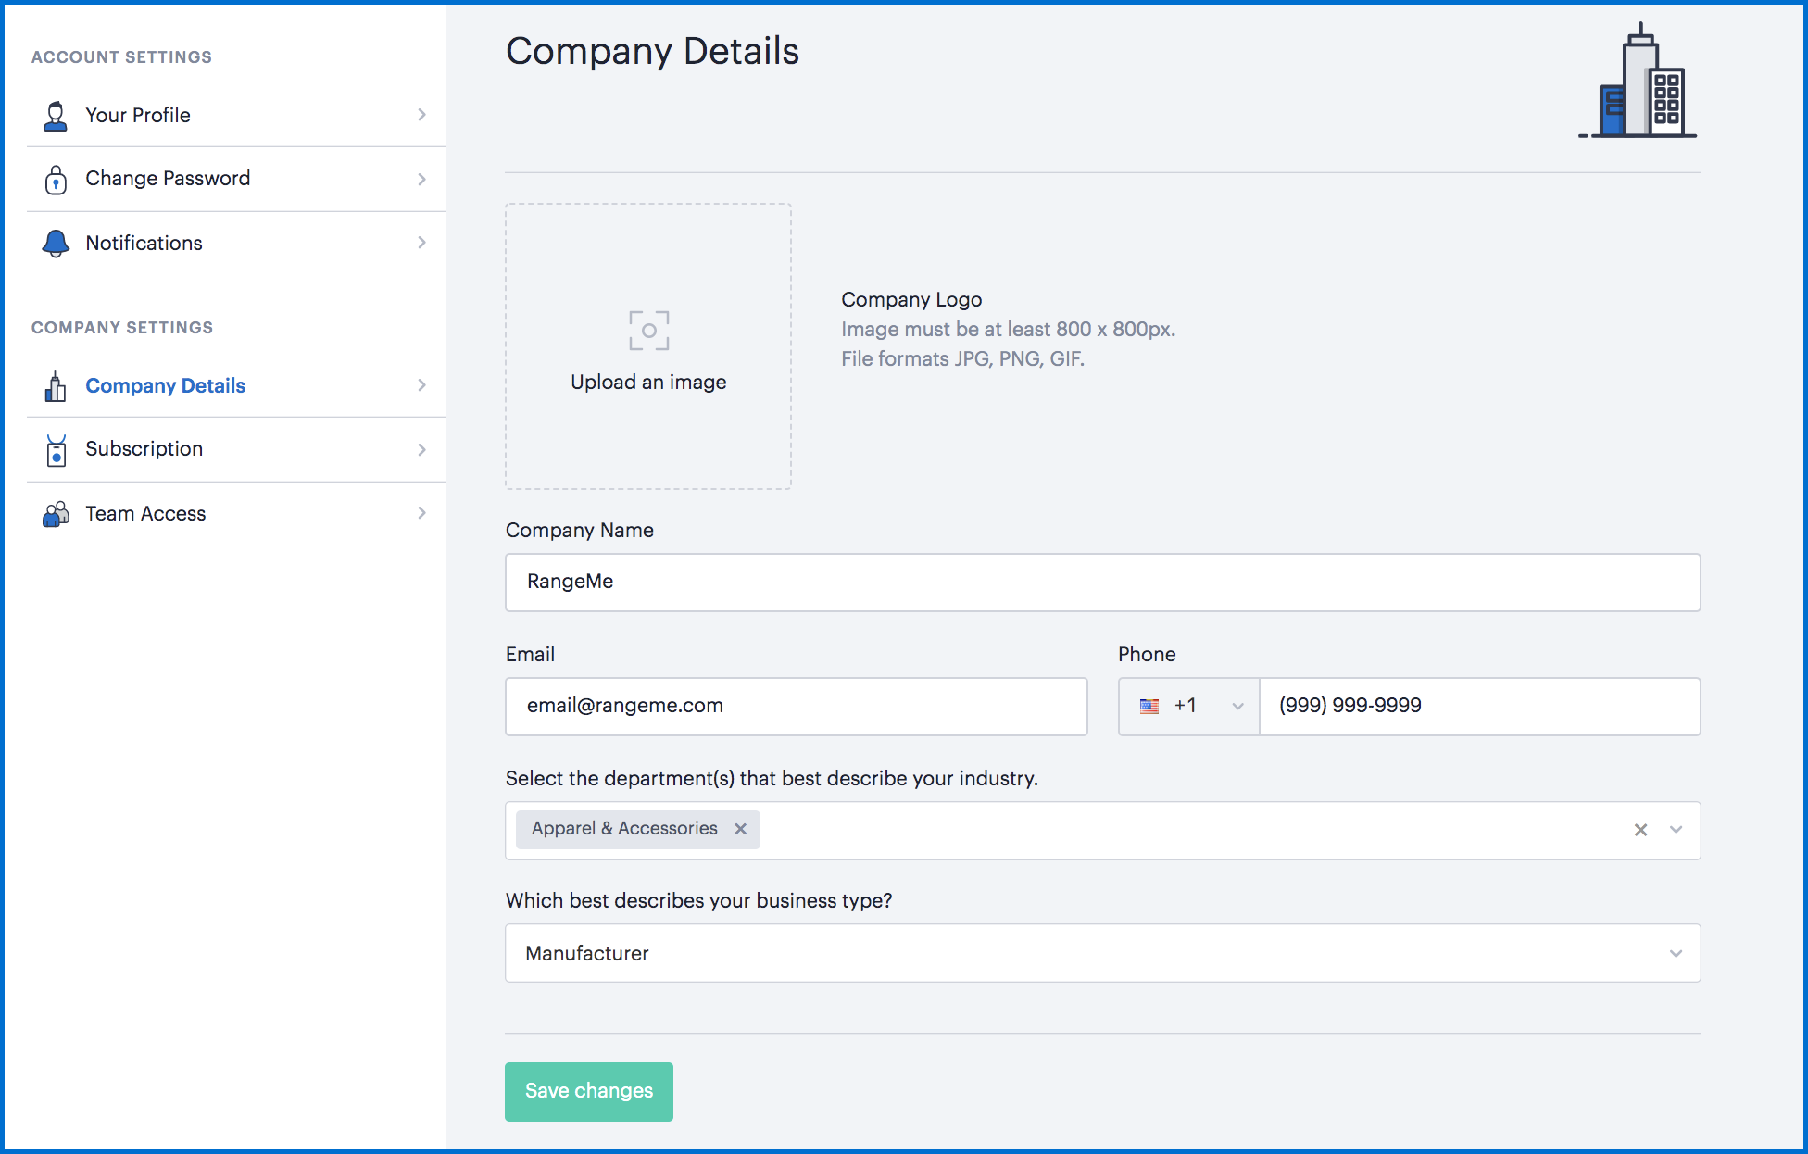
Task: Click Upload an image text
Action: coord(648,383)
